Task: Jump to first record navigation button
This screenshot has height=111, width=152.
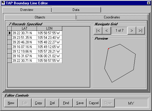Action: (x=98, y=30)
